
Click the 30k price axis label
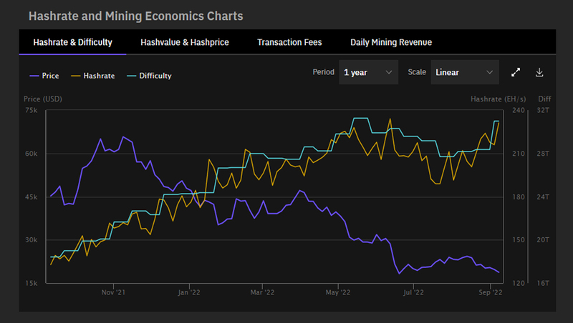tap(31, 240)
